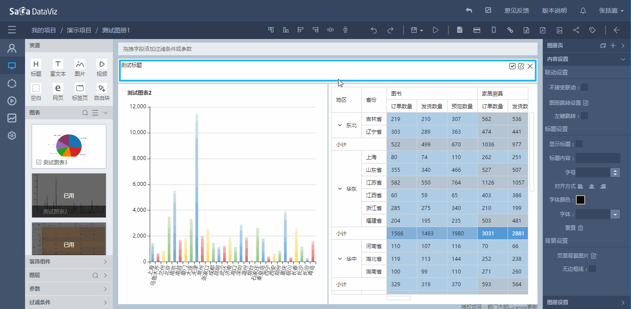
Task: Click the user profile sidebar icon
Action: [12, 48]
